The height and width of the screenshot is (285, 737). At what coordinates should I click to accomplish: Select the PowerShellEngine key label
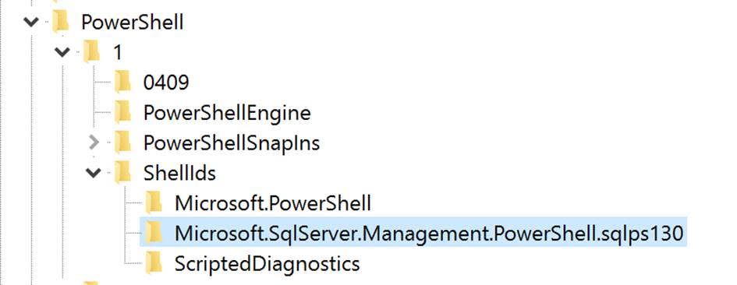(227, 113)
